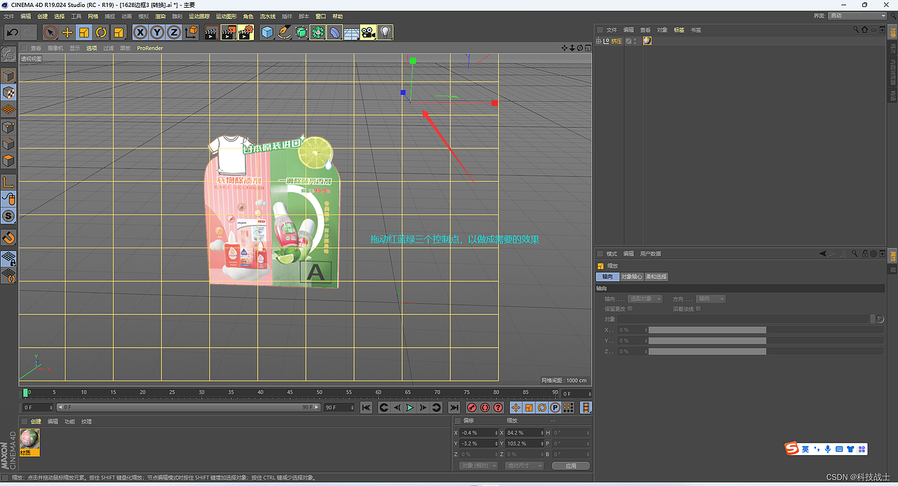Play animation forwards
Viewport: 898px width, 486px height.
pyautogui.click(x=410, y=407)
